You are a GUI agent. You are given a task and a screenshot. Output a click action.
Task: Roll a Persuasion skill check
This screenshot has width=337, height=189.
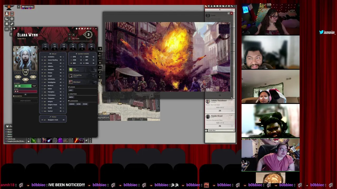coord(51,98)
